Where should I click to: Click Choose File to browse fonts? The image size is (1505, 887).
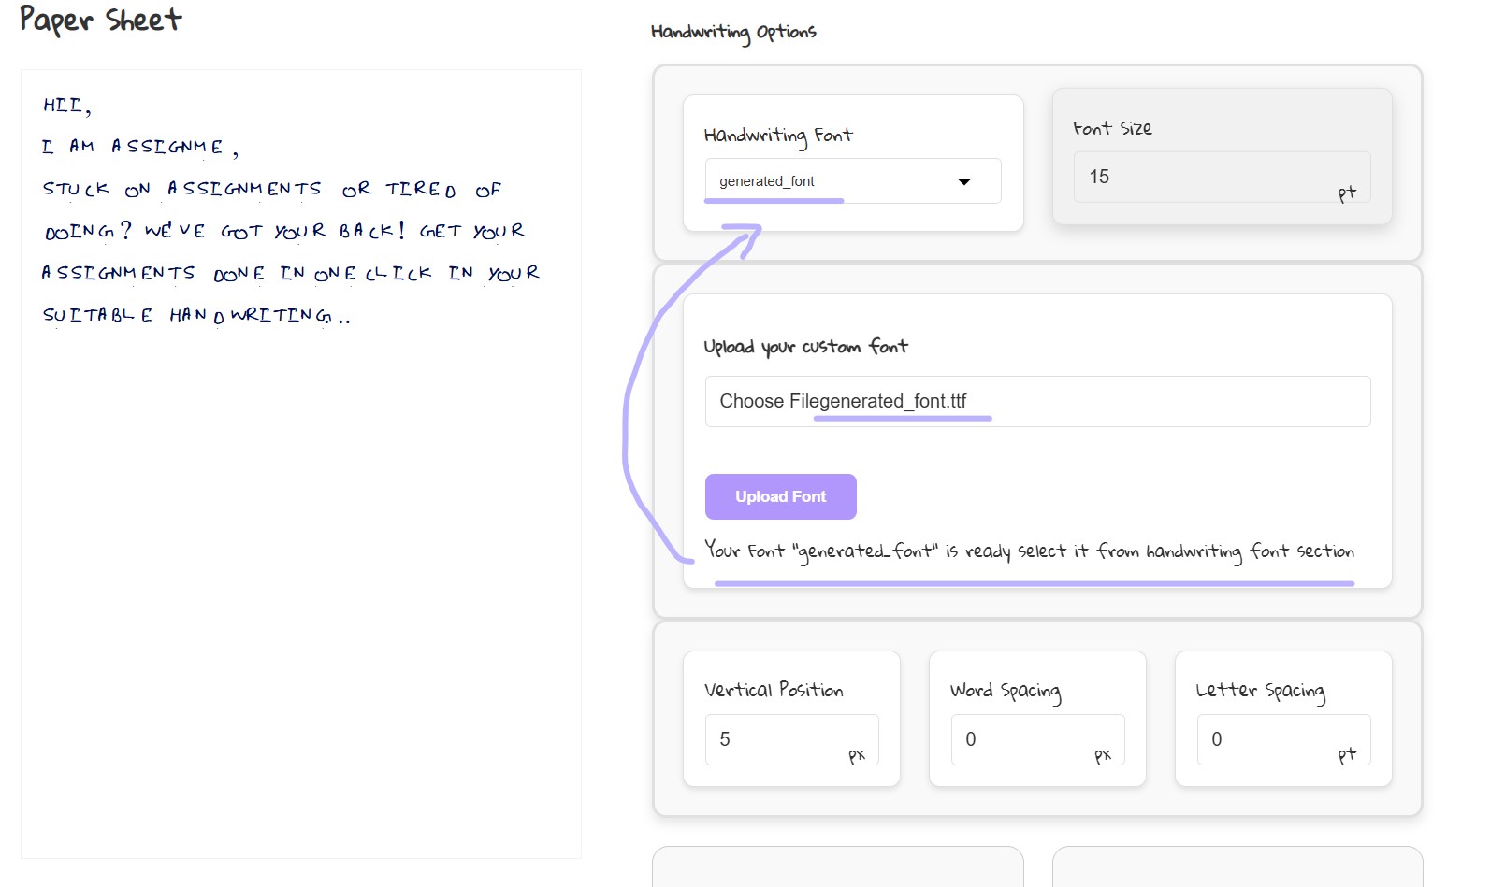[752, 401]
